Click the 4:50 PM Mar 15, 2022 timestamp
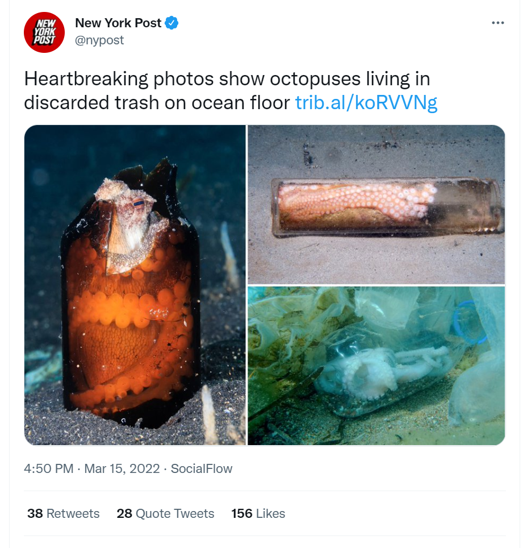The height and width of the screenshot is (548, 523). [x=92, y=468]
